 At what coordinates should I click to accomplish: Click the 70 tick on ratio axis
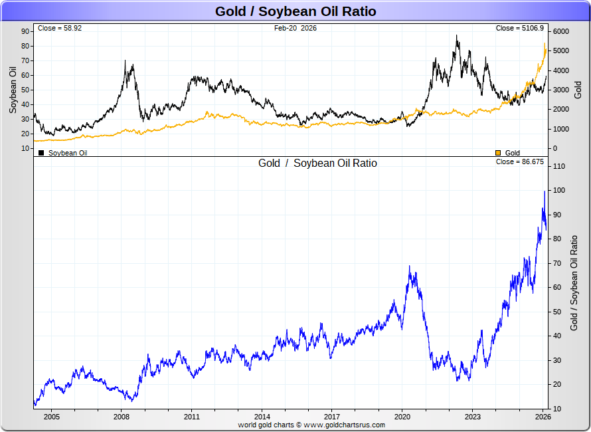[557, 263]
